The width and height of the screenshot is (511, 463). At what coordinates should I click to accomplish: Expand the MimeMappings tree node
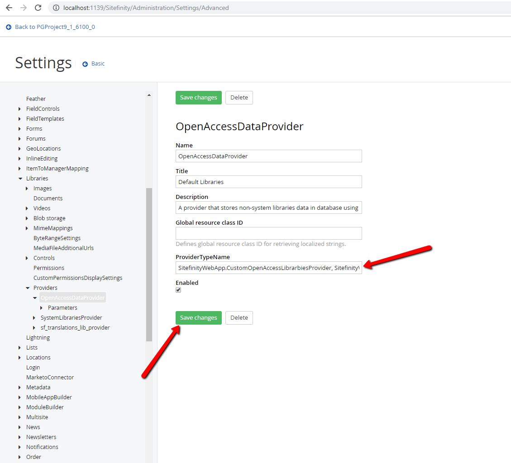pos(27,228)
